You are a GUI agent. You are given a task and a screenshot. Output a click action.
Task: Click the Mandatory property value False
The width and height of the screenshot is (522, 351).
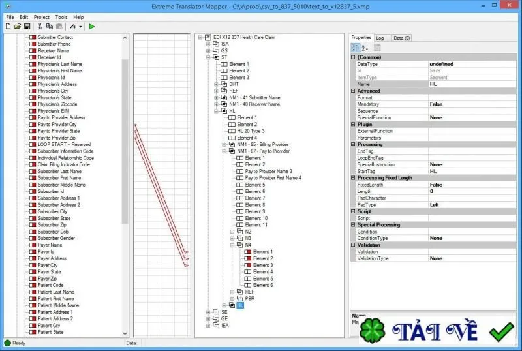point(472,104)
